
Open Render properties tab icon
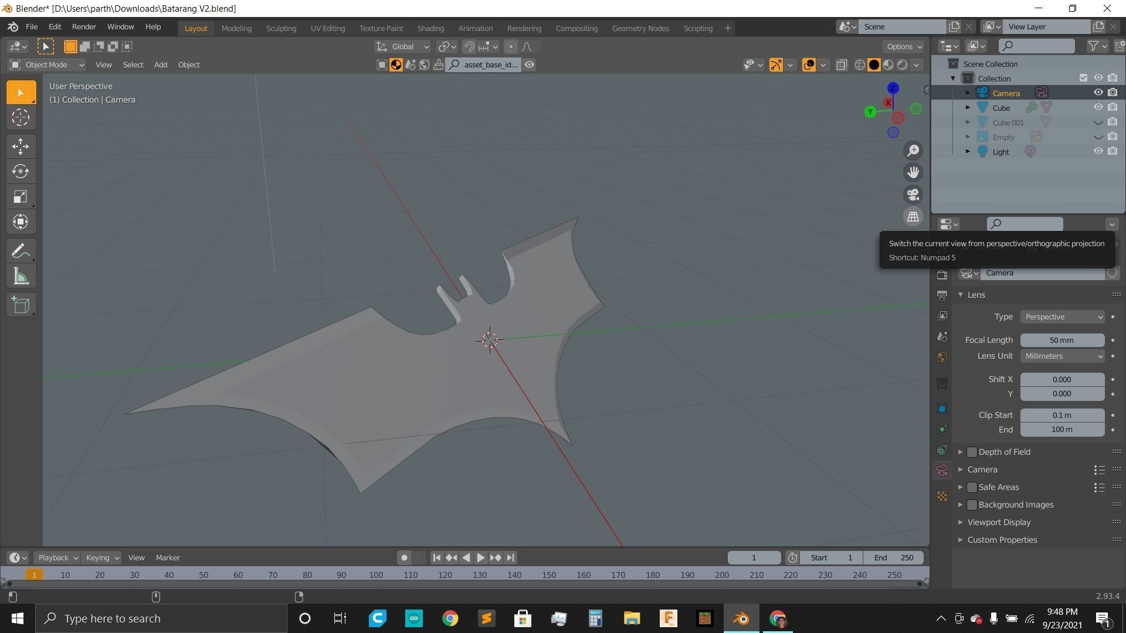point(942,275)
